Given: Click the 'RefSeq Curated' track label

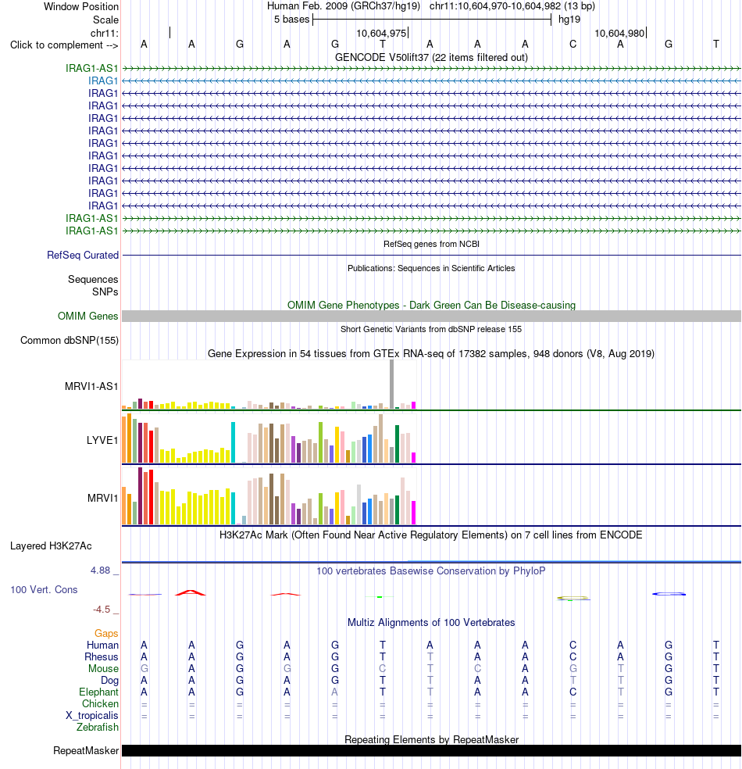Looking at the screenshot, I should point(83,255).
